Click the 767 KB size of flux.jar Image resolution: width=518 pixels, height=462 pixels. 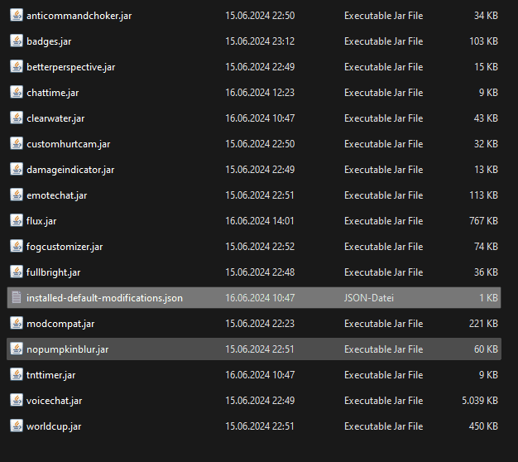[483, 221]
